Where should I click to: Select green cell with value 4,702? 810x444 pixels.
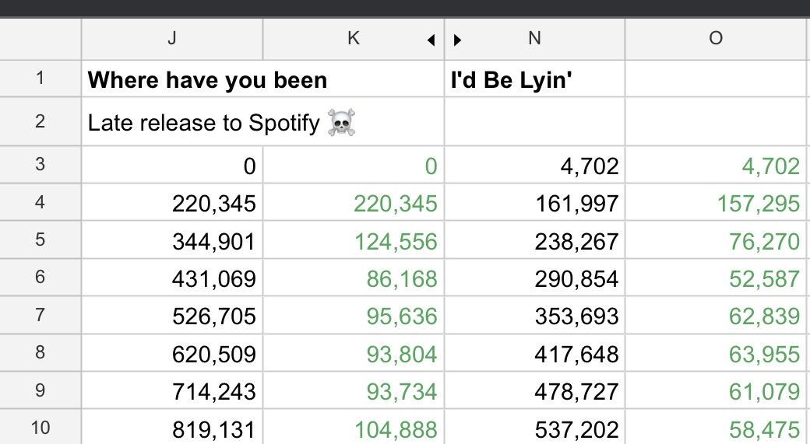(x=716, y=165)
